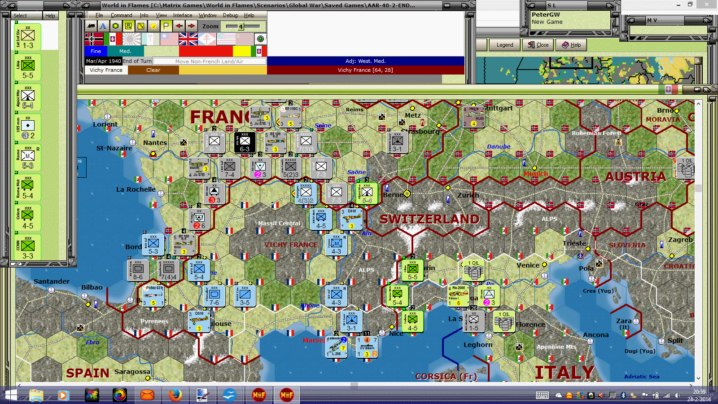Click the black 6-3 unit counter on map

pos(245,142)
